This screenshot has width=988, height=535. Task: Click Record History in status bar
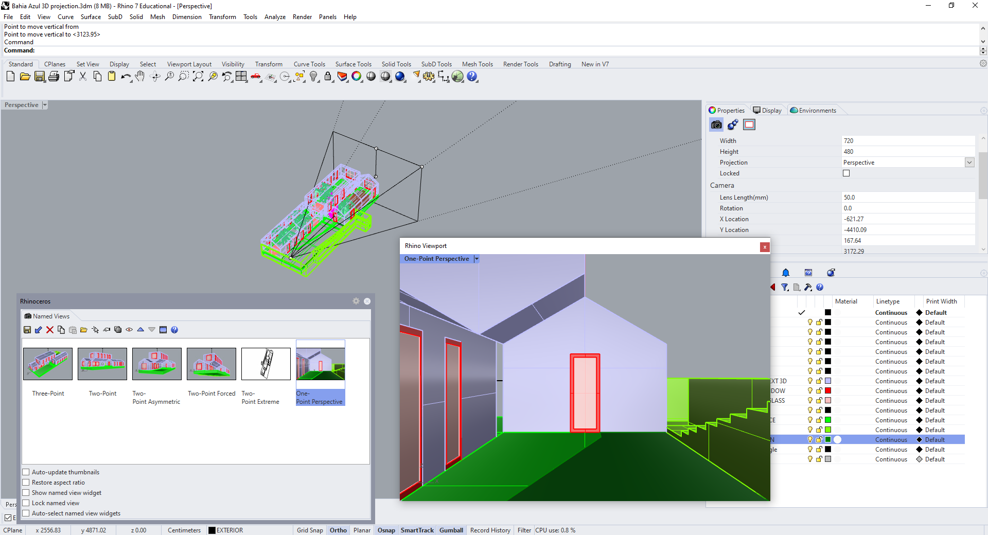coord(490,530)
